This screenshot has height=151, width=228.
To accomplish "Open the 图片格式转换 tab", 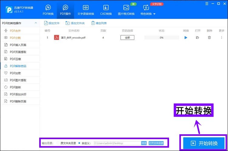I will pyautogui.click(x=126, y=10).
